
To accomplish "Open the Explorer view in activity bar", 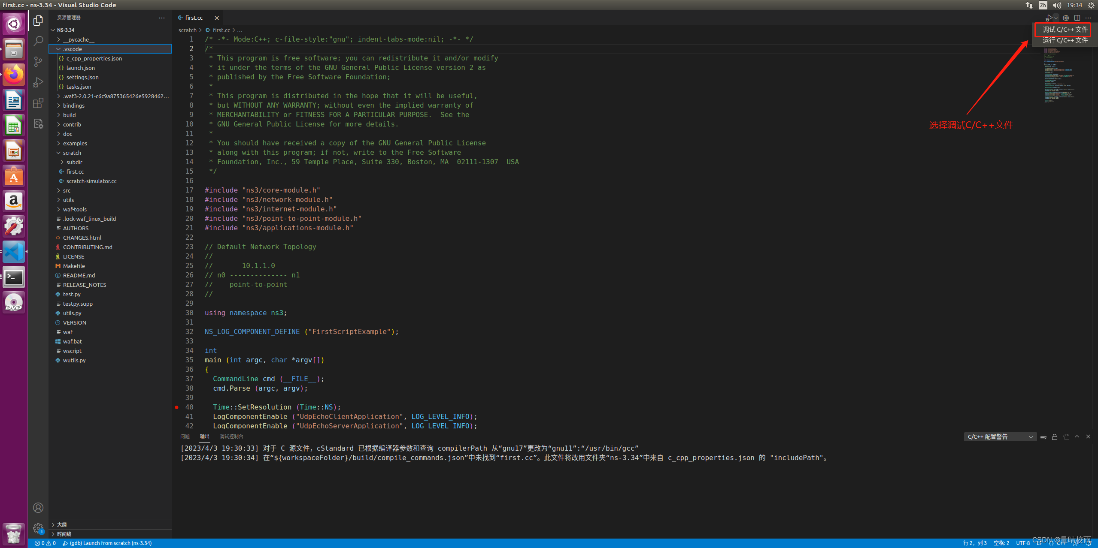I will pyautogui.click(x=38, y=20).
